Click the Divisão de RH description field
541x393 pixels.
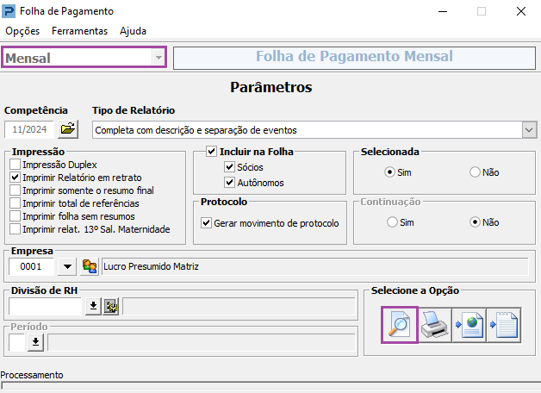click(239, 306)
